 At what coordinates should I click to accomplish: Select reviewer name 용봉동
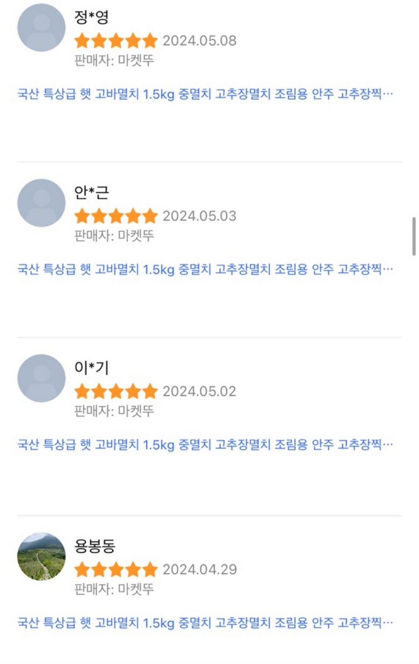(x=95, y=546)
